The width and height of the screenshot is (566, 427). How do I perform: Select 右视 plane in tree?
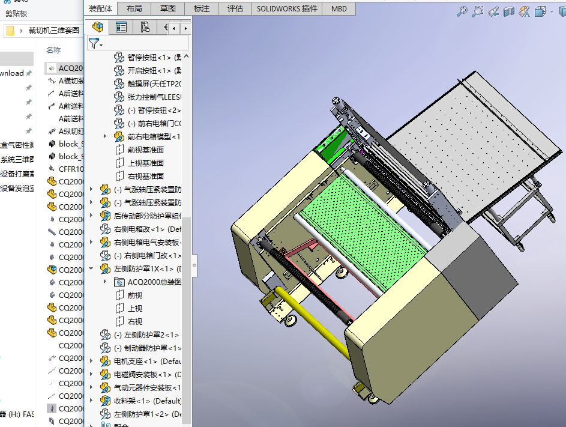coord(128,321)
